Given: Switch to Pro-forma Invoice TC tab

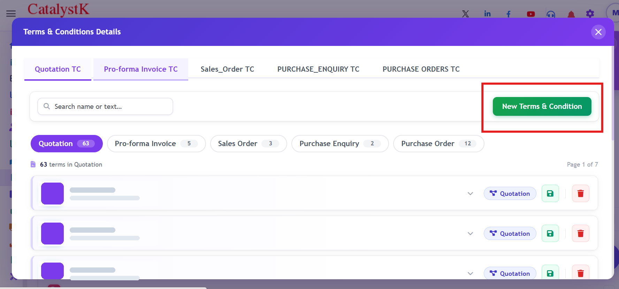Looking at the screenshot, I should tap(141, 69).
